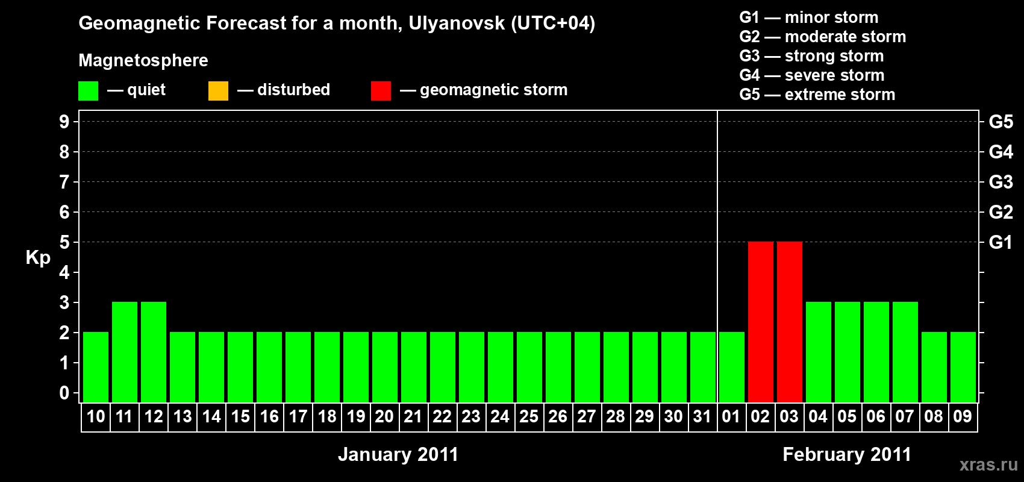Screen dimensions: 1024x482
Task: Click the green bar for February 01
Action: [x=732, y=367]
